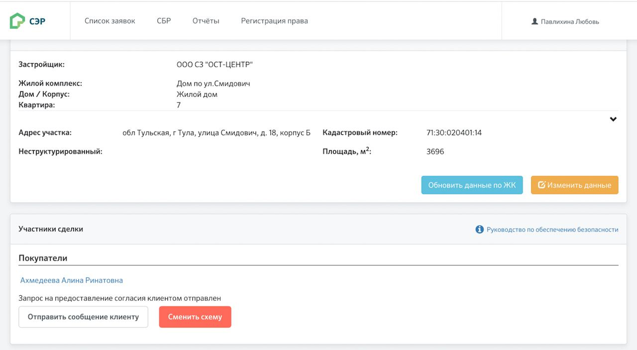
Task: Click the Квартира label
Action: 37,105
